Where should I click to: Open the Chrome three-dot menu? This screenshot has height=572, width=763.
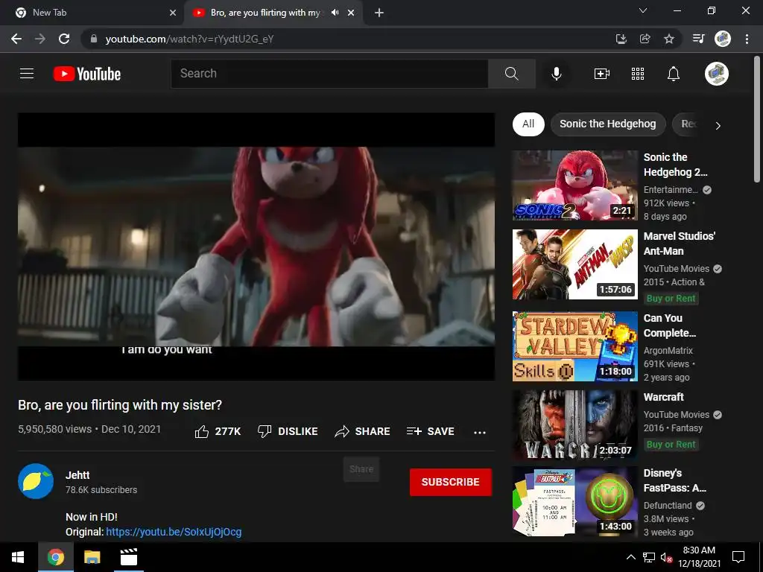747,39
